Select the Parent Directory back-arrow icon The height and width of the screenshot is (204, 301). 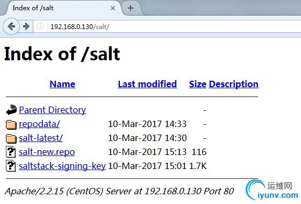(x=11, y=110)
